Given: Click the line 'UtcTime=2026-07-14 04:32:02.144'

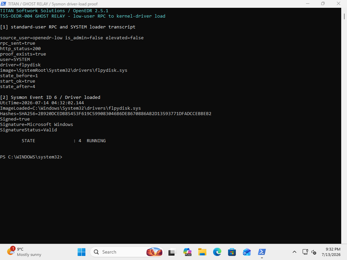Looking at the screenshot, I should pos(42,103).
